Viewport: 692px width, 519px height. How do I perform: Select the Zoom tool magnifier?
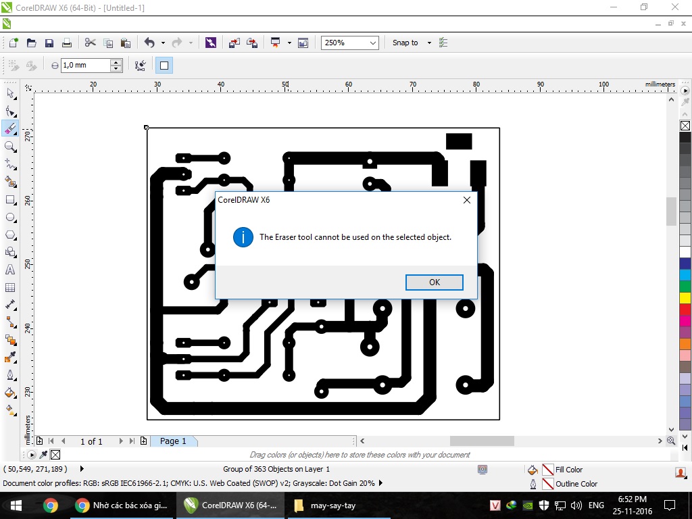pyautogui.click(x=10, y=147)
